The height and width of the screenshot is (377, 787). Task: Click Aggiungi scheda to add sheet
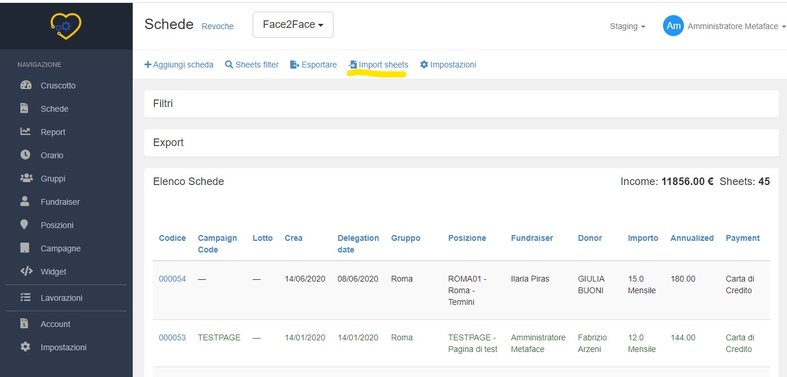point(179,65)
